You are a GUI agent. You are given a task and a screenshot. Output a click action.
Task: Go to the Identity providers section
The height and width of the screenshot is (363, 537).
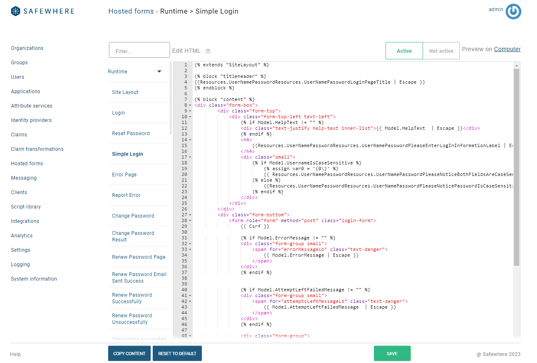(x=31, y=120)
